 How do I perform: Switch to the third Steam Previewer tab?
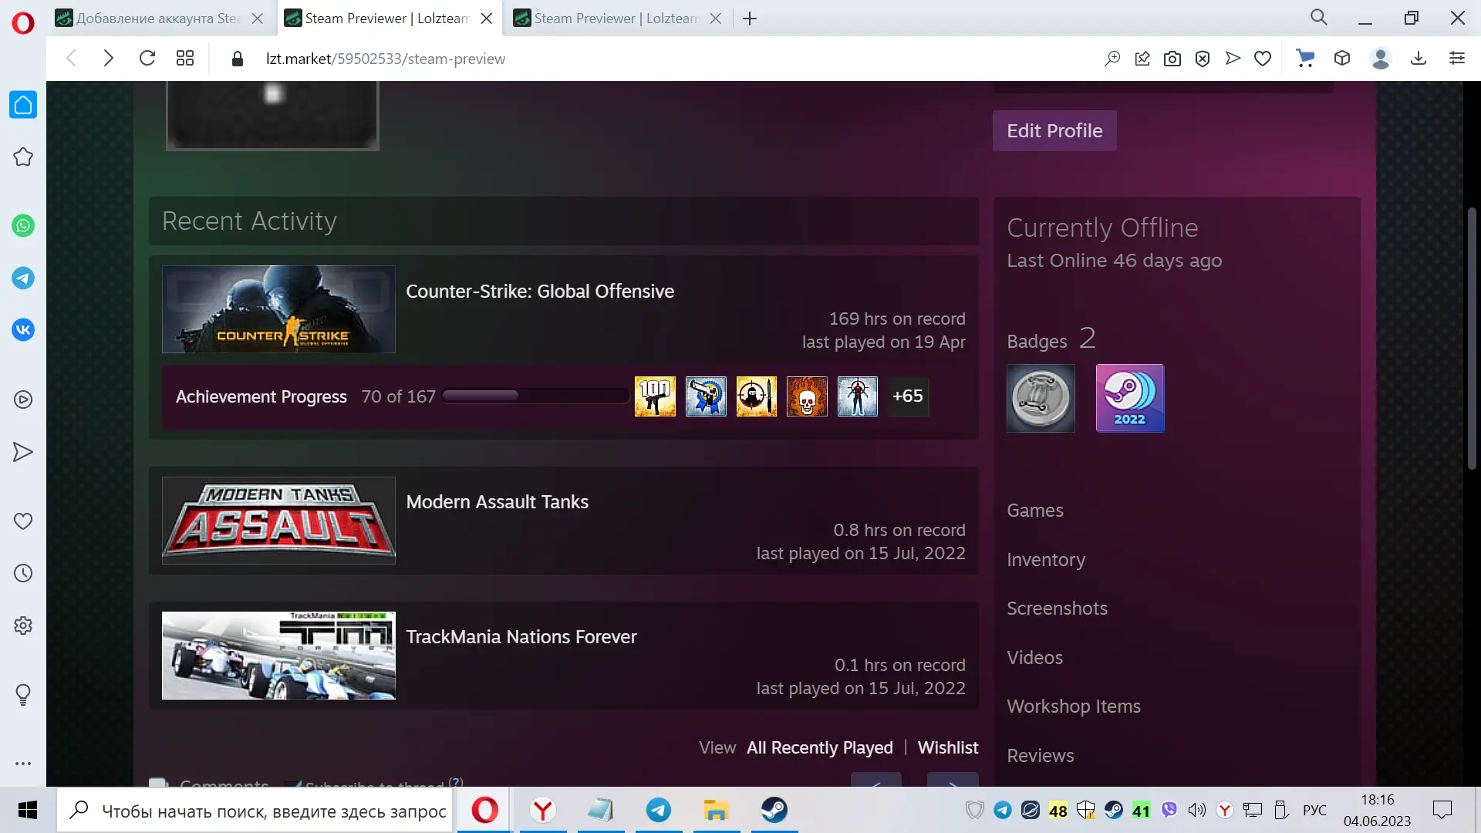[x=617, y=19]
